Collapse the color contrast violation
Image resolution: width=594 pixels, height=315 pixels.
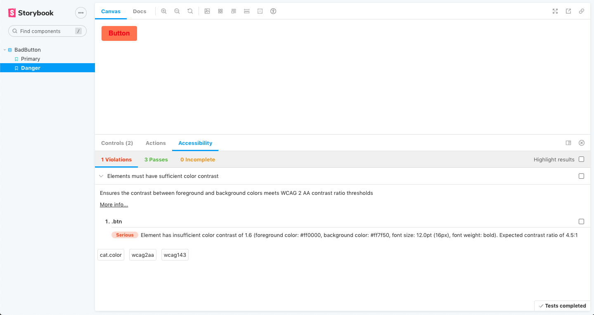point(101,176)
